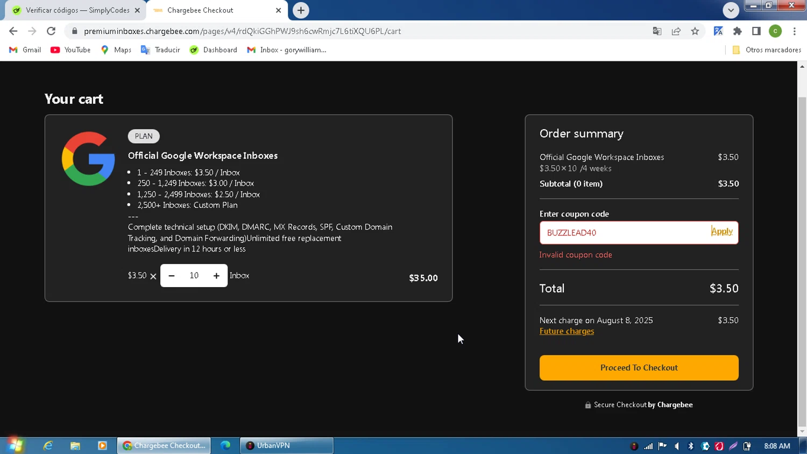Viewport: 807px width, 454px height.
Task: Reload the Chargebee page
Action: [51, 31]
